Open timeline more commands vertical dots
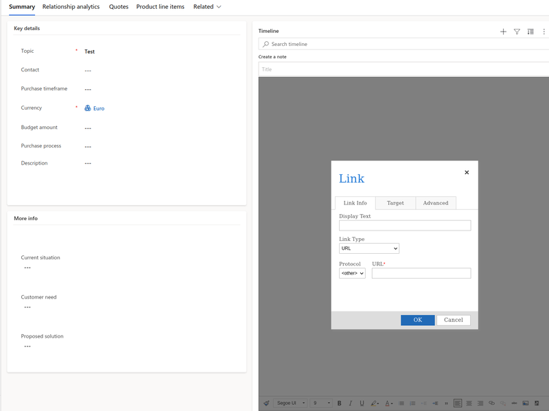 544,32
